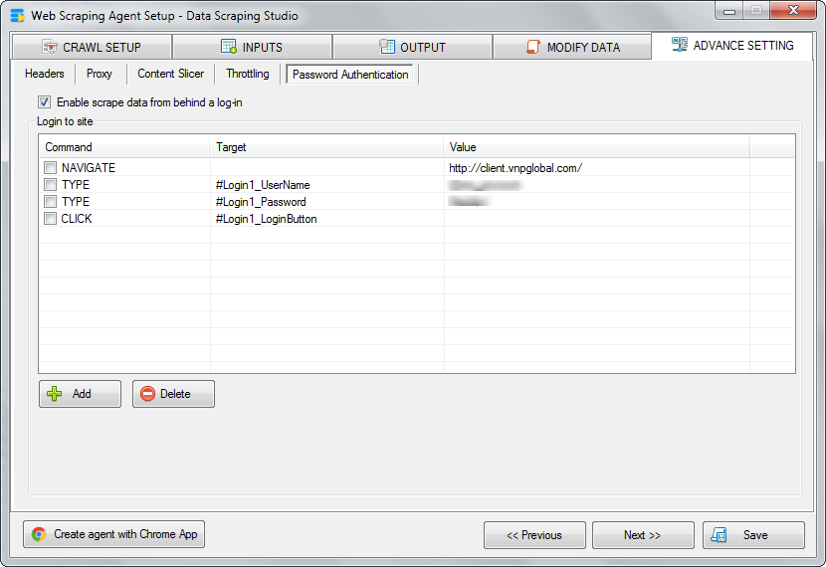Click the Data Scraping Studio title bar icon
826x567 pixels.
tap(17, 16)
